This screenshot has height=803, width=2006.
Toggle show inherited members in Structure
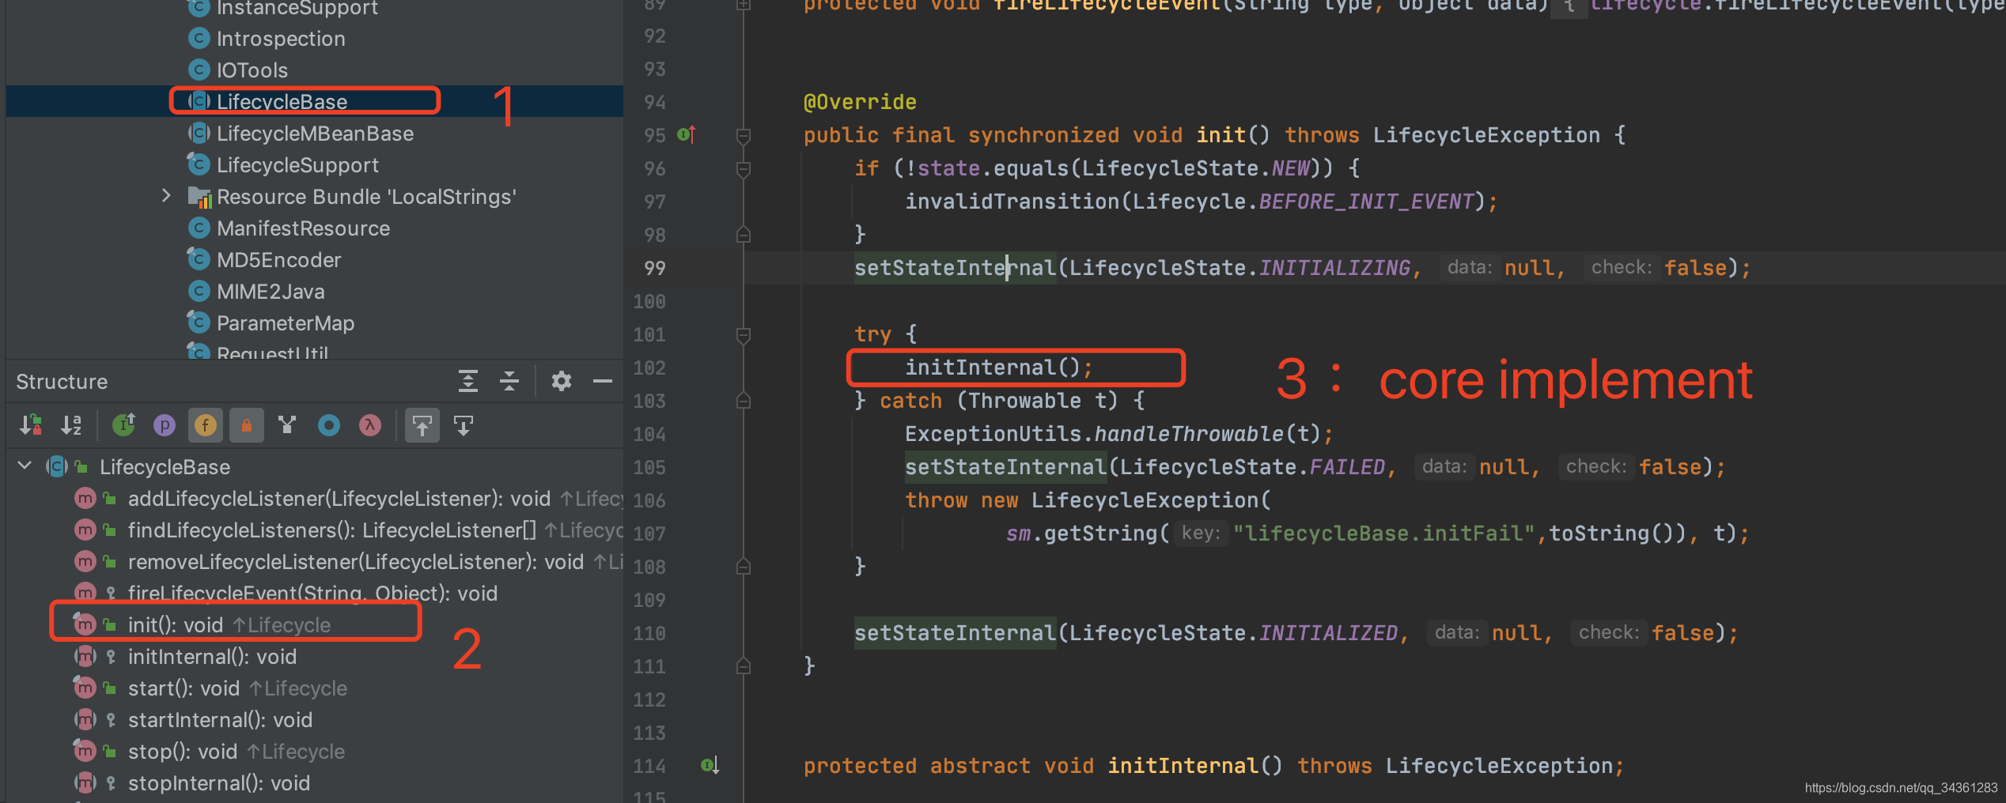(x=123, y=425)
